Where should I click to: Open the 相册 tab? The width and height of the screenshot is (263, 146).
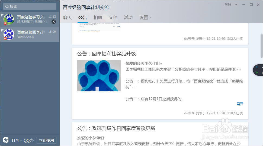[x=98, y=17]
